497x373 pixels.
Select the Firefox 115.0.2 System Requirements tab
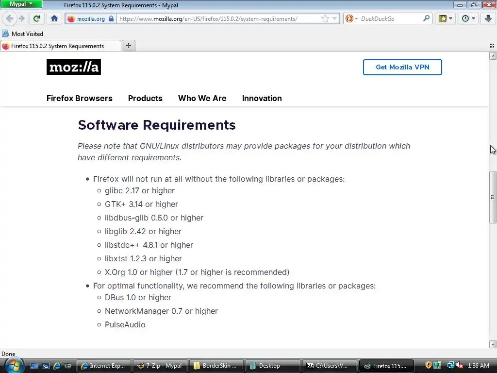(61, 46)
